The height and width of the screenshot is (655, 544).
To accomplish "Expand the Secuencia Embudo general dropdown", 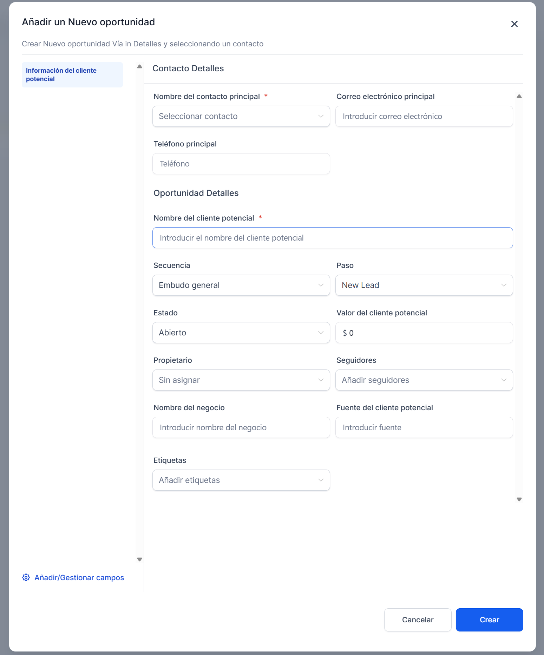I will pyautogui.click(x=241, y=285).
